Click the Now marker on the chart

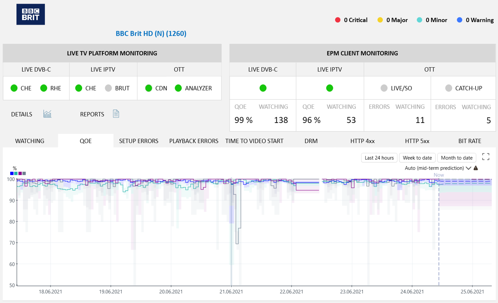[439, 175]
